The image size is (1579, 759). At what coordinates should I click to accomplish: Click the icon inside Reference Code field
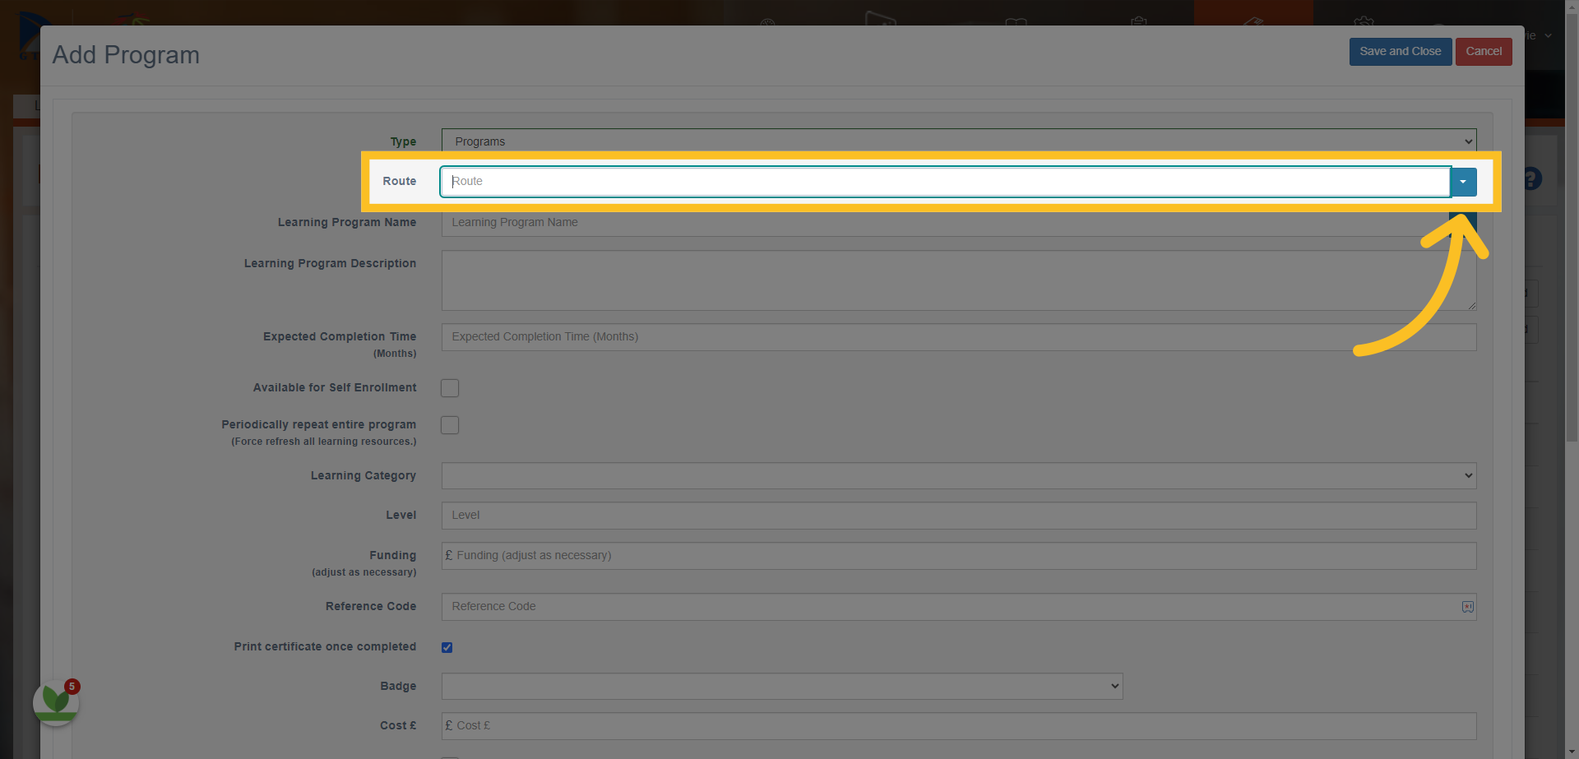tap(1467, 607)
